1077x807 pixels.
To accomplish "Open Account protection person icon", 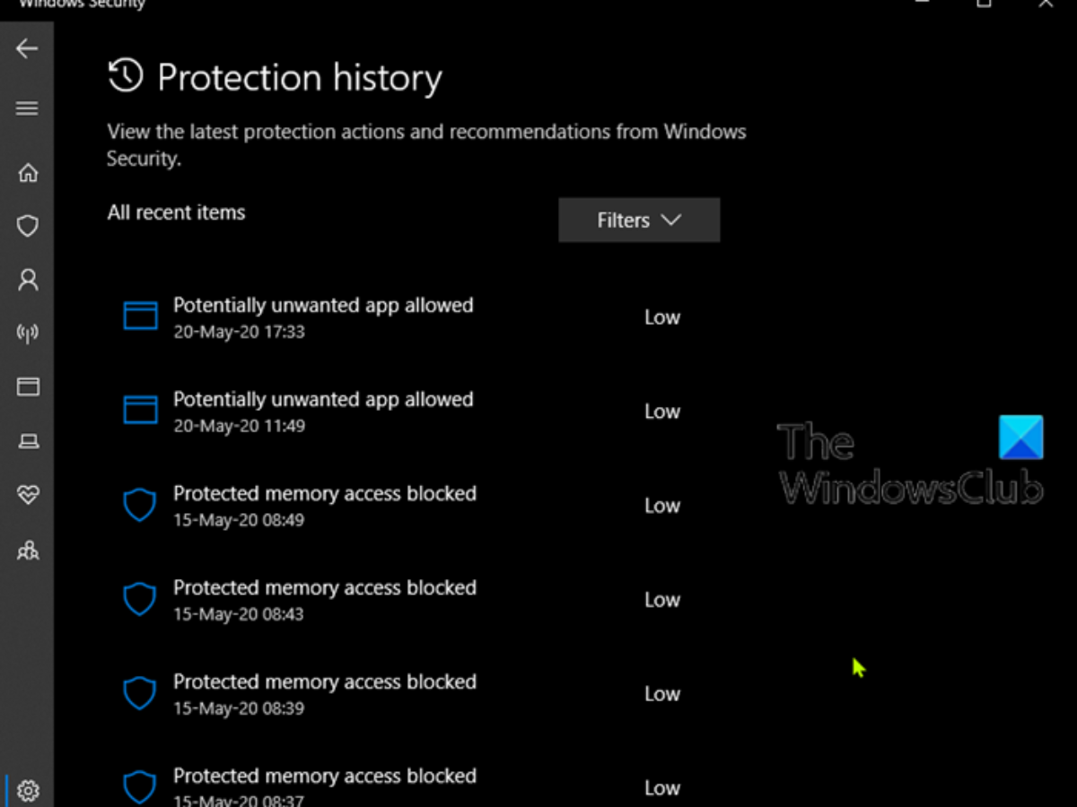I will coord(28,280).
